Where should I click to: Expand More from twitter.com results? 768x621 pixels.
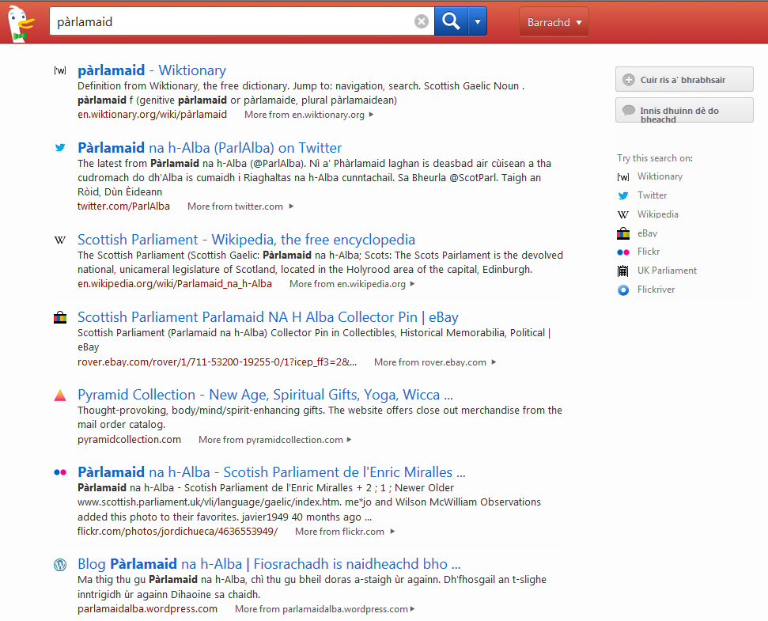point(240,206)
